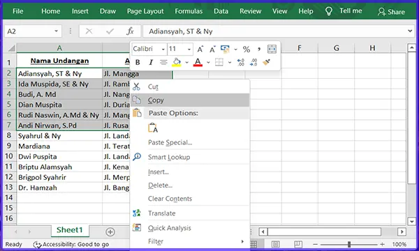Click the Tell me lightbulb icon
The image size is (419, 251).
tap(329, 11)
